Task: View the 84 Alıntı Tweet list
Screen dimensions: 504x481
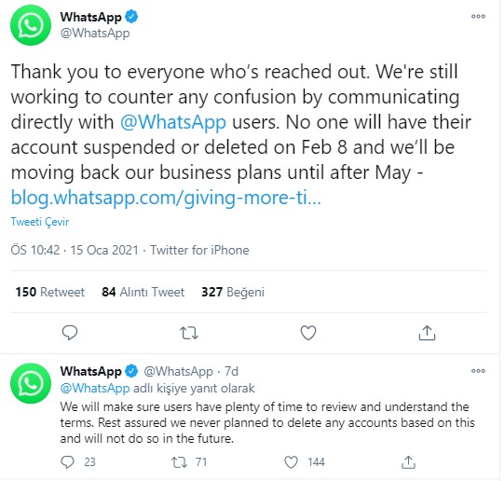Action: tap(143, 292)
